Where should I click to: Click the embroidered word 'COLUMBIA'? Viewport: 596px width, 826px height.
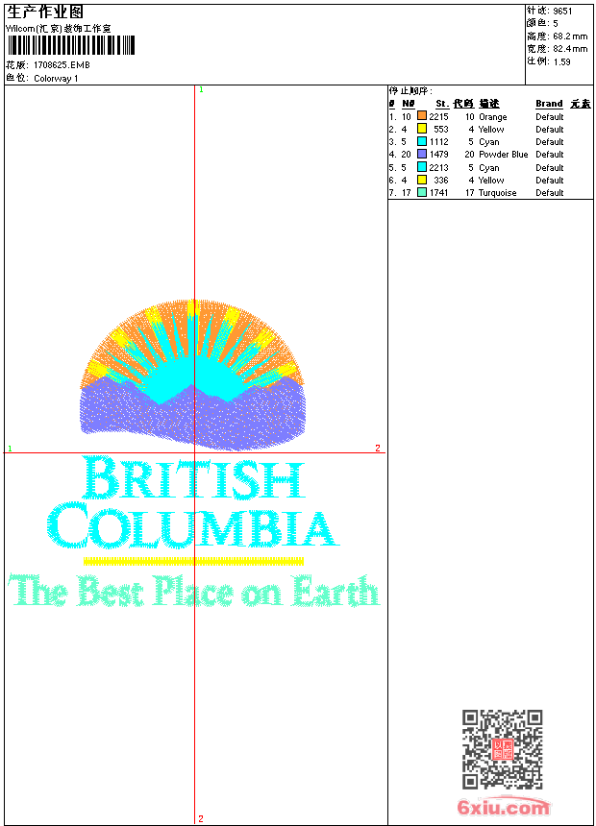192,526
